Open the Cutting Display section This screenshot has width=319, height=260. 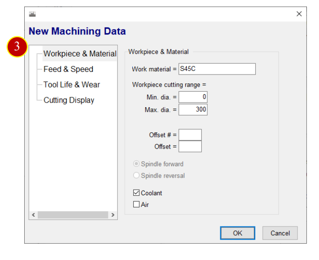[x=69, y=100]
